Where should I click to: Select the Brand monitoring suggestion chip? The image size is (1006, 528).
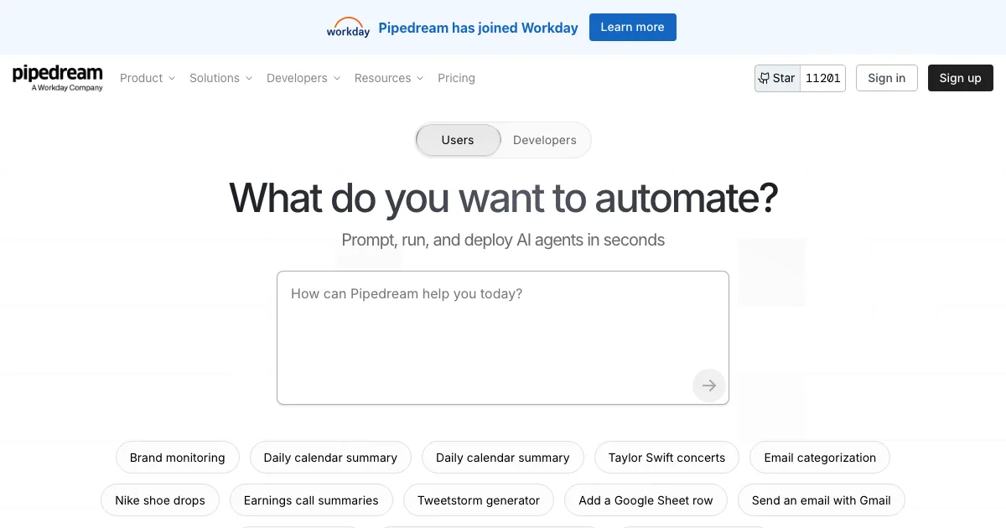pos(177,458)
